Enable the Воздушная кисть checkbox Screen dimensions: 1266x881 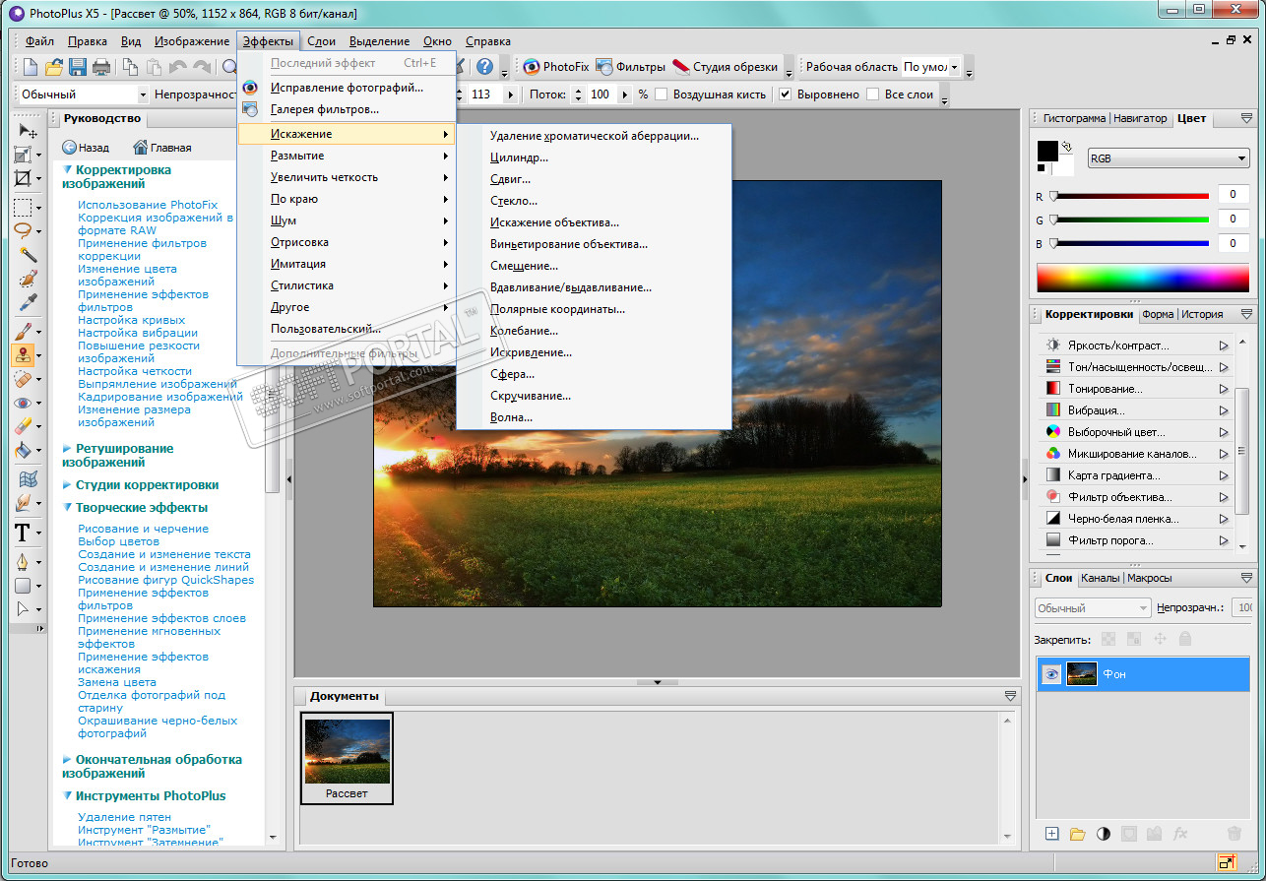(x=662, y=94)
